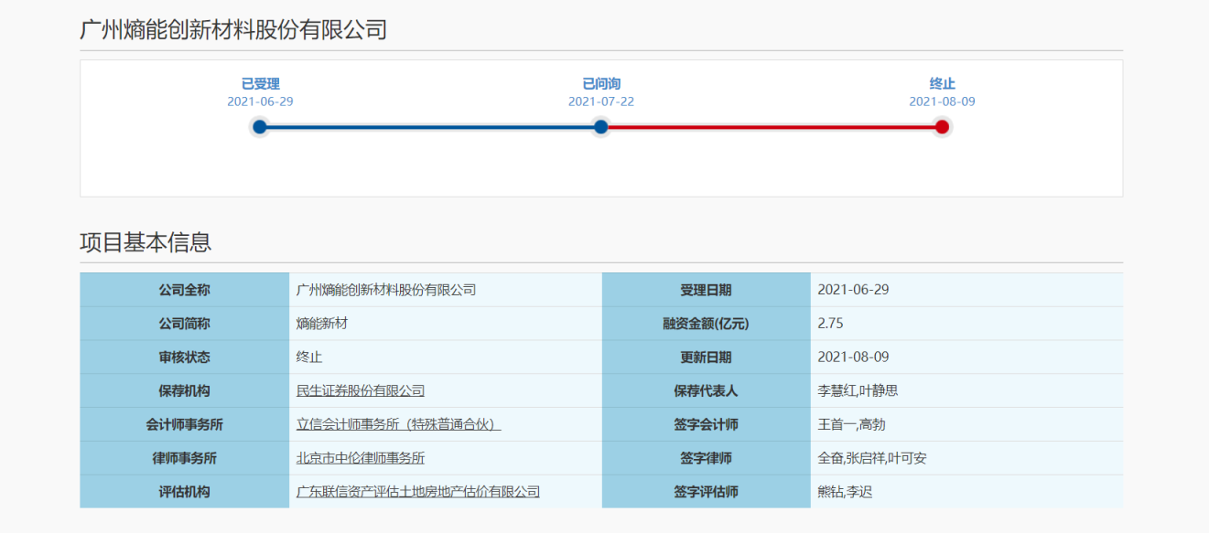Click the signing appraisers 熊钻,李迟
This screenshot has height=533, width=1209.
point(841,491)
